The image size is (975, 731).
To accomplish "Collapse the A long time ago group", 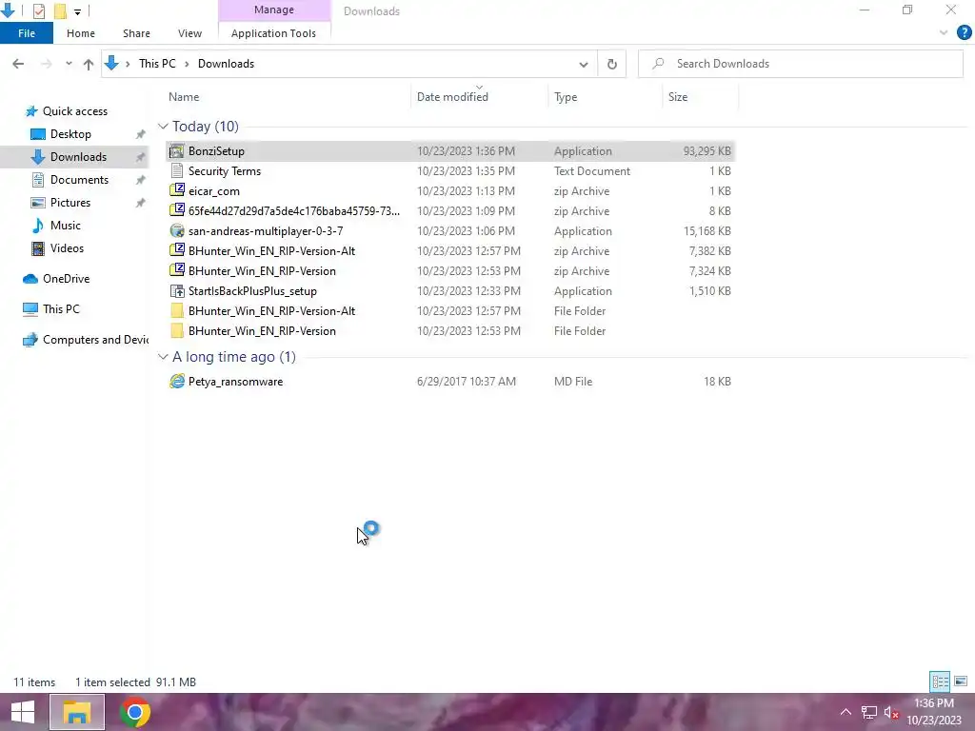I will tap(163, 357).
